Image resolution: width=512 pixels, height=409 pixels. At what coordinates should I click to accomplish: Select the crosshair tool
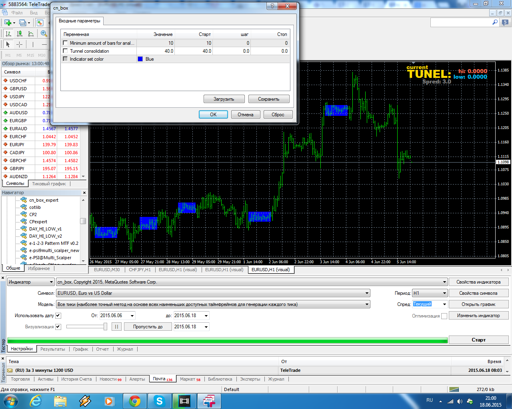pos(19,44)
